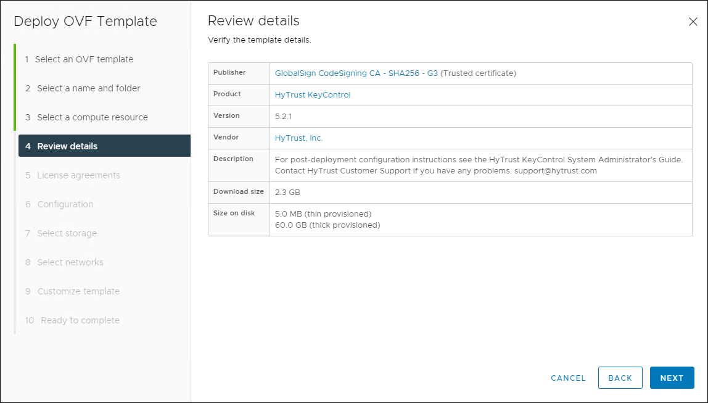Screen dimensions: 708x403
Task: Close the Deploy OVF Template dialog
Action: click(x=693, y=22)
